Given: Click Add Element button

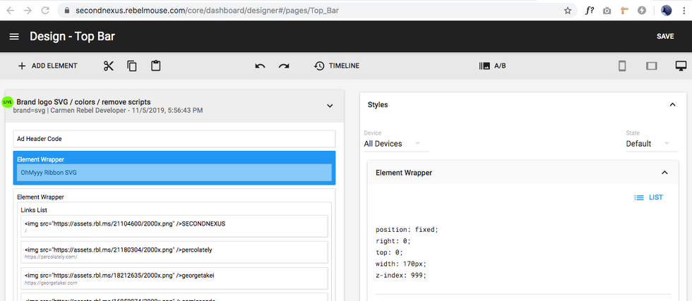Looking at the screenshot, I should click(x=47, y=66).
